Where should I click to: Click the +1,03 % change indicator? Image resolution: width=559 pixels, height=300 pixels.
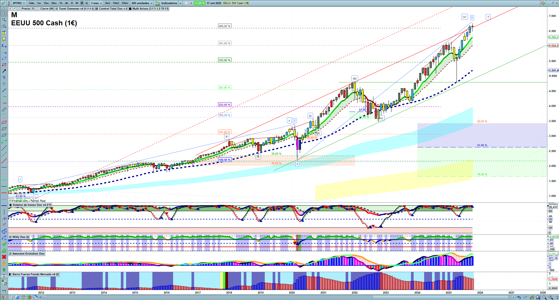[199, 3]
